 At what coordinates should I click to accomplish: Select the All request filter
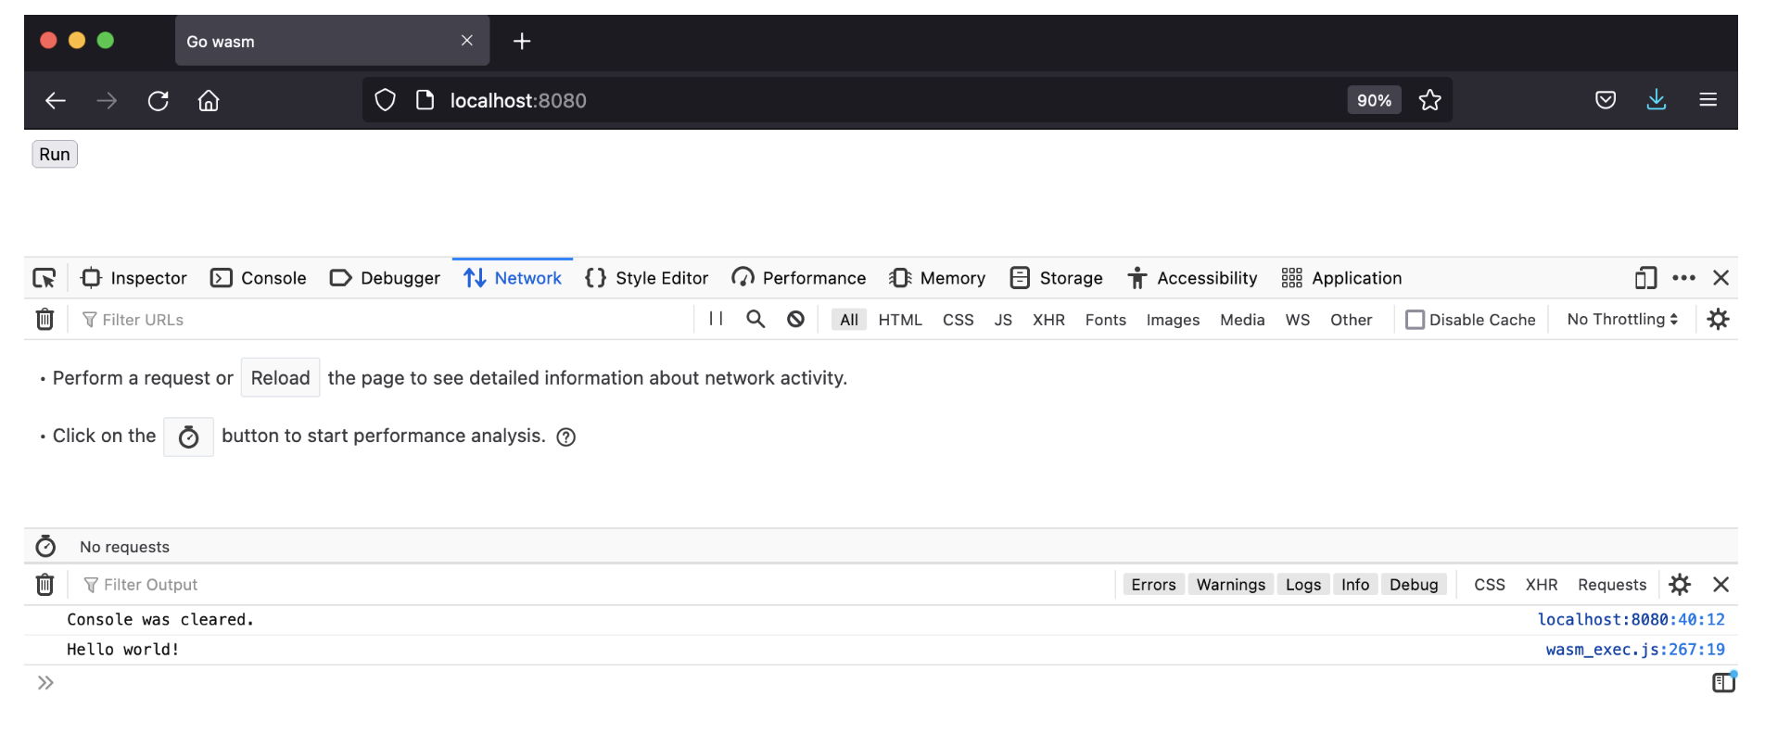pos(849,320)
